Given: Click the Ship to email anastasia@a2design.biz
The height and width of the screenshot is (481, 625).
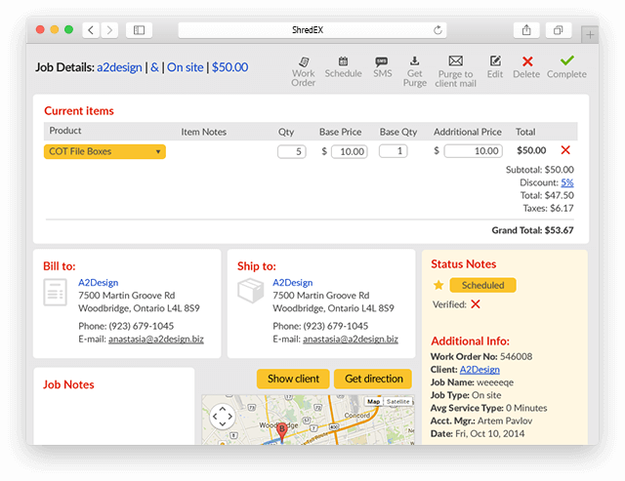Looking at the screenshot, I should click(x=351, y=339).
